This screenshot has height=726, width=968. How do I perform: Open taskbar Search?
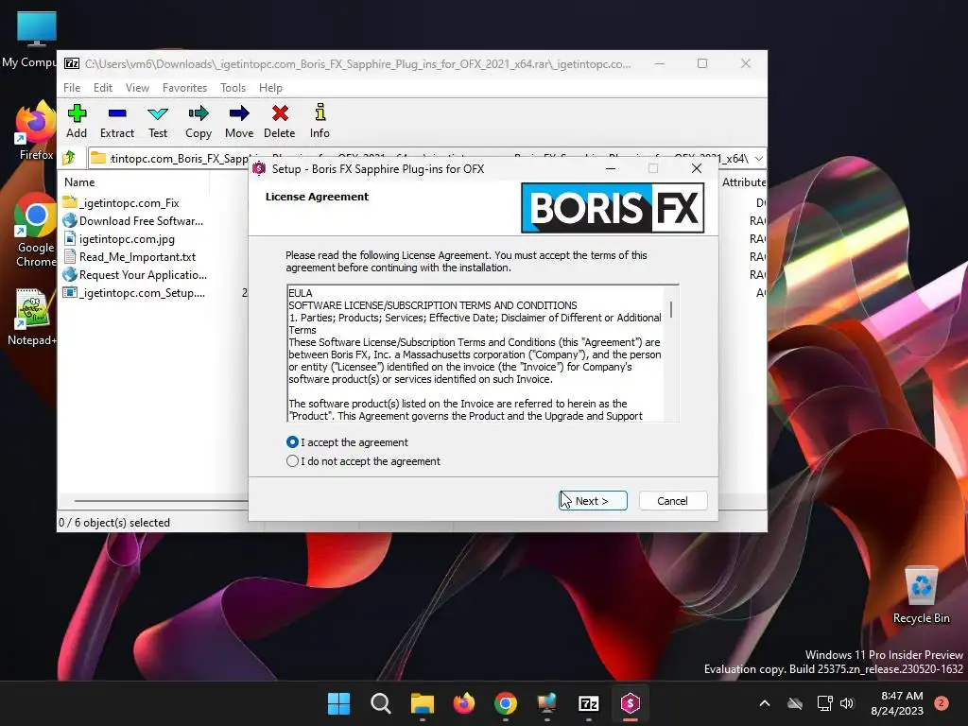(380, 703)
